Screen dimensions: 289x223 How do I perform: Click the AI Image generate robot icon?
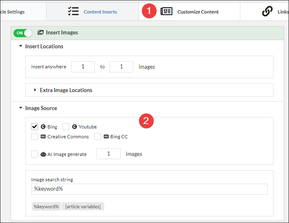coord(43,154)
